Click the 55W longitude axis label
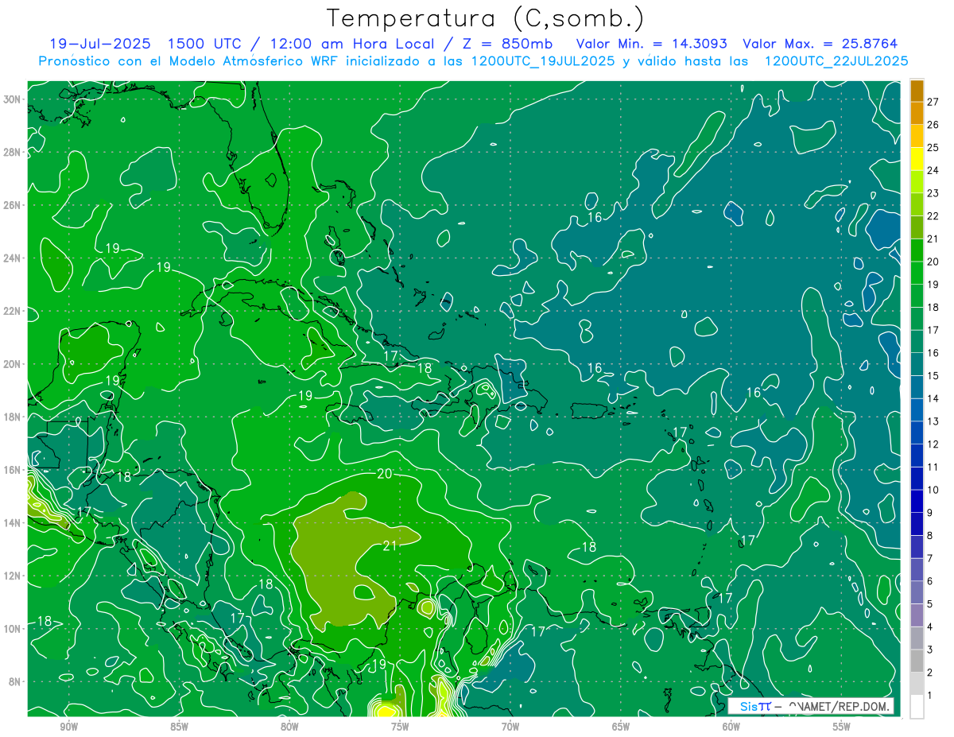This screenshot has height=737, width=954. pos(842,727)
